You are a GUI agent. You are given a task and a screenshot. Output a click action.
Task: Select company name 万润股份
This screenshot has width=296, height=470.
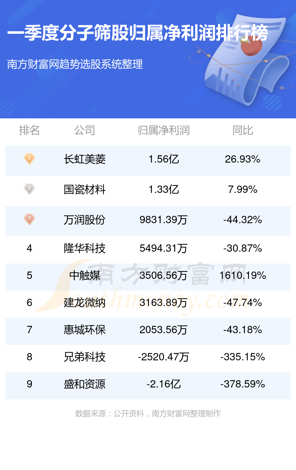pos(85,220)
